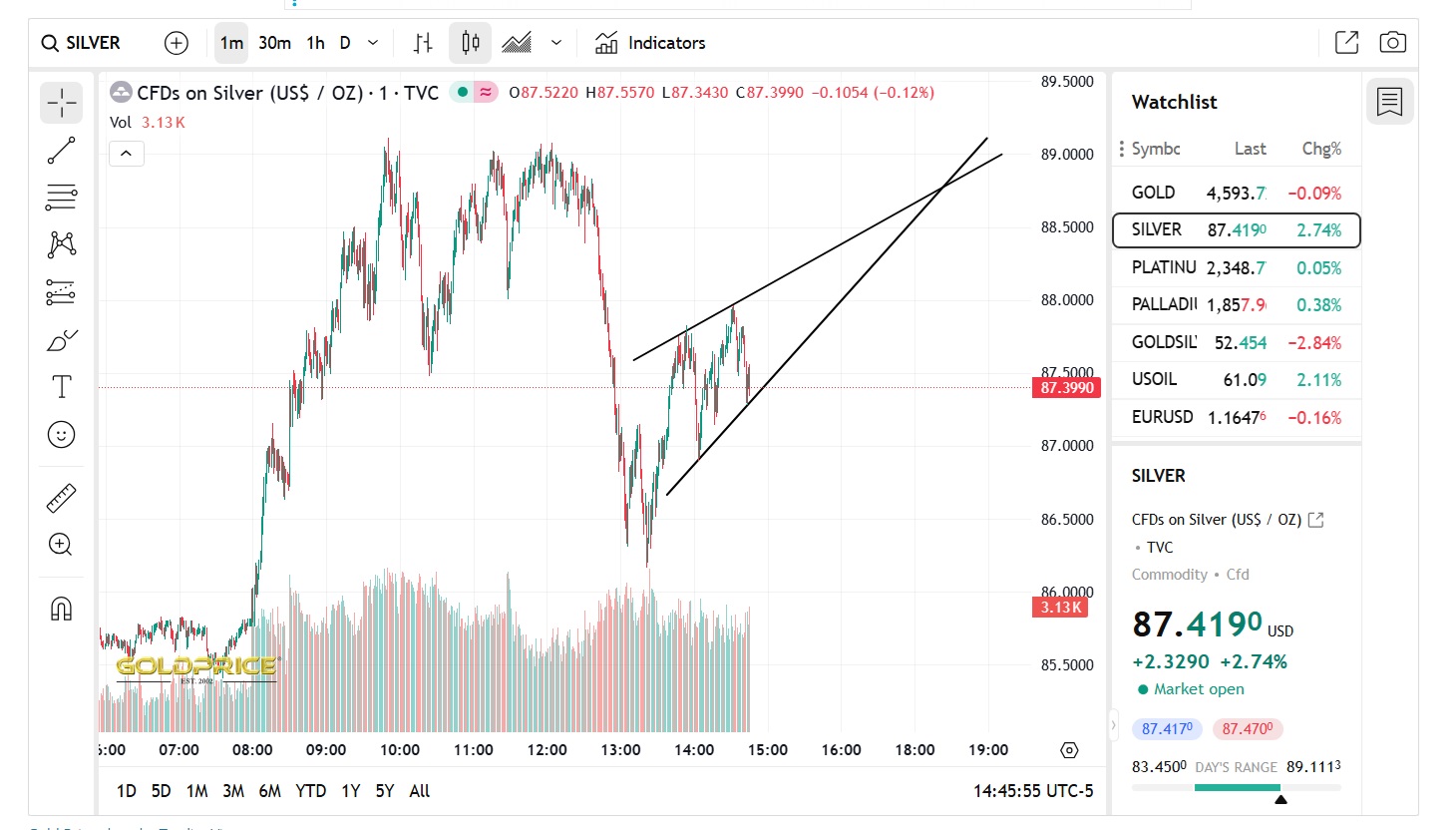Activate the zoom in tool
The width and height of the screenshot is (1455, 830).
pos(62,545)
